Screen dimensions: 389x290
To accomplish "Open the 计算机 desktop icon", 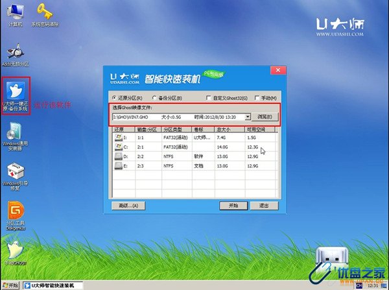I will pos(14,12).
